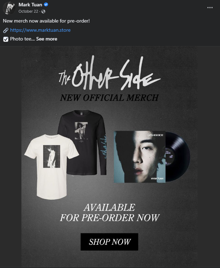Click the black vinyl record disc

pyautogui.click(x=178, y=157)
